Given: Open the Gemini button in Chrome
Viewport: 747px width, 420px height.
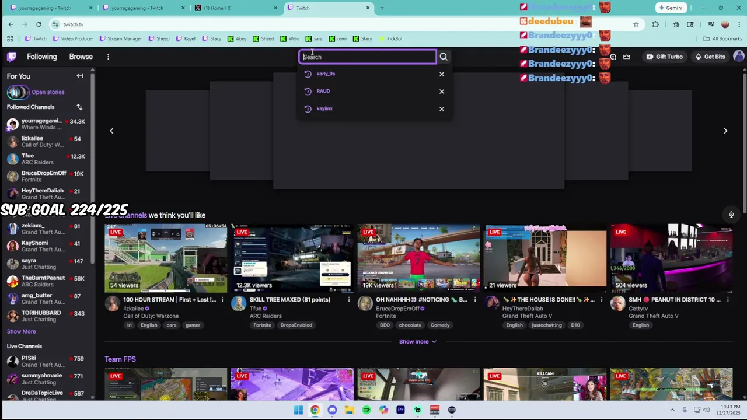Looking at the screenshot, I should (x=670, y=8).
